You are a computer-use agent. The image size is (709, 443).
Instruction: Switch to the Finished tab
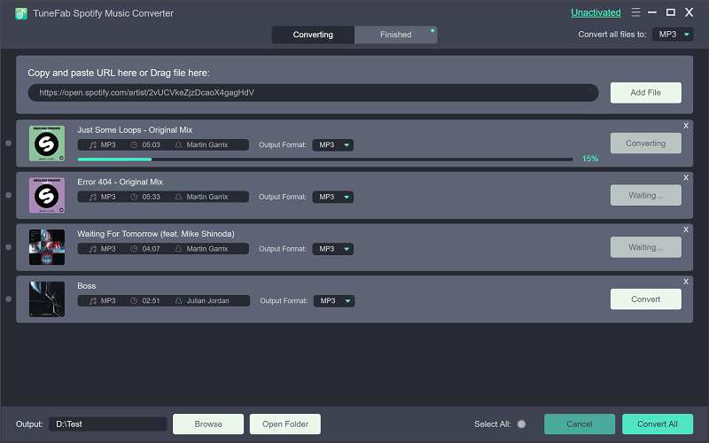[x=395, y=35]
